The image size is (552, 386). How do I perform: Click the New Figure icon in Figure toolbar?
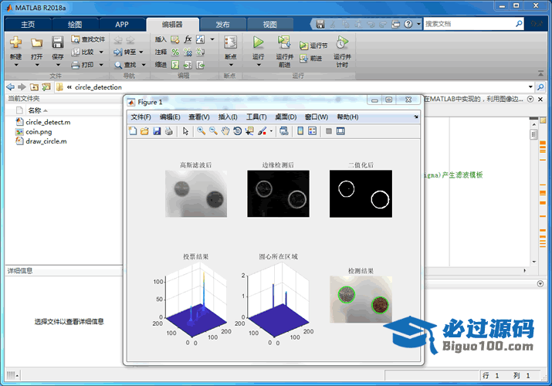pos(133,131)
